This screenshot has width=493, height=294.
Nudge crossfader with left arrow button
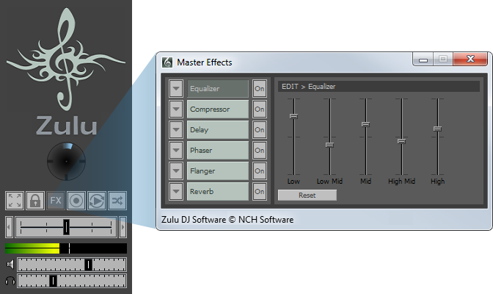[x=9, y=227]
